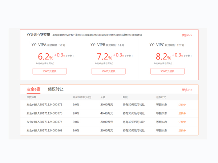Select the YY-VIPC plan title
Viewport: 218px width, 163px height.
(157, 45)
